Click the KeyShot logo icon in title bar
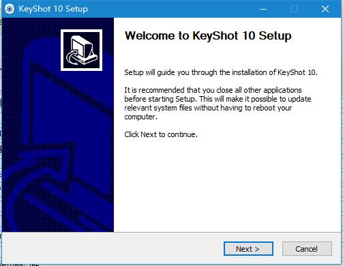 10,9
